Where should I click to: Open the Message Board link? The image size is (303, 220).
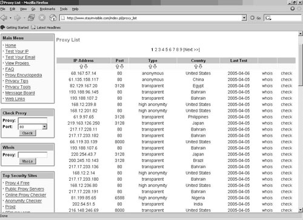(20, 93)
